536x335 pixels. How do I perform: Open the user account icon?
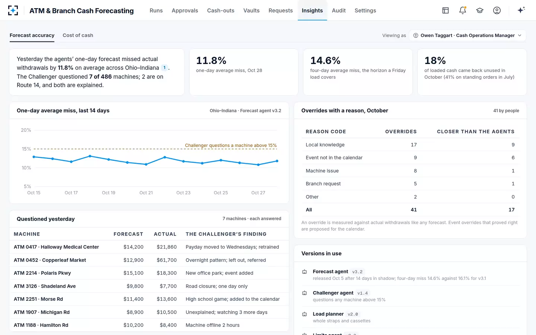click(497, 10)
